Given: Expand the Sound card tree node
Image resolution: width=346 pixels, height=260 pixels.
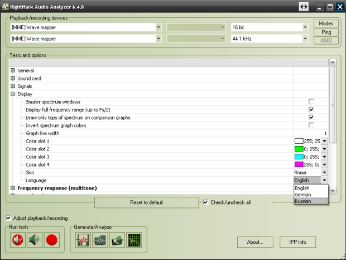Looking at the screenshot, I should pos(13,78).
